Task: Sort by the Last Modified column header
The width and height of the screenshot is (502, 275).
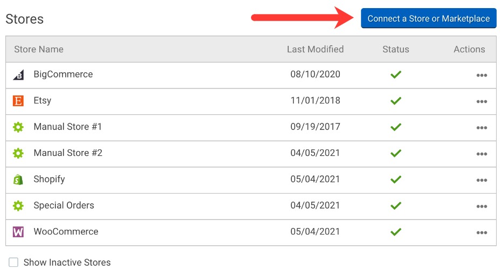Action: click(315, 49)
